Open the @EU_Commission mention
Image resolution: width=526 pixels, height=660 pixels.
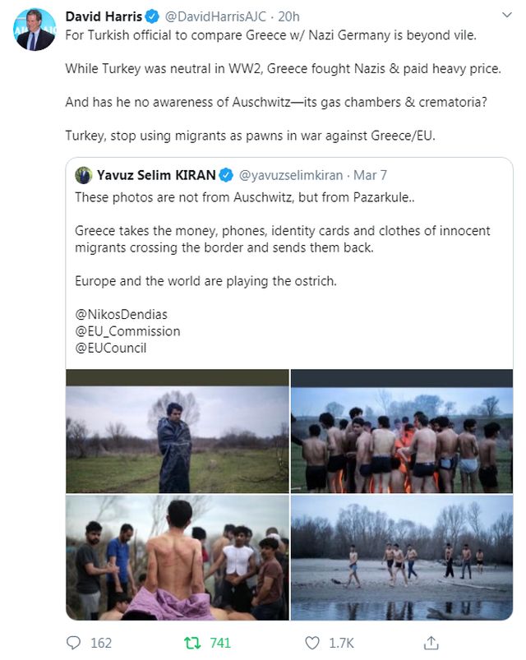tap(127, 331)
